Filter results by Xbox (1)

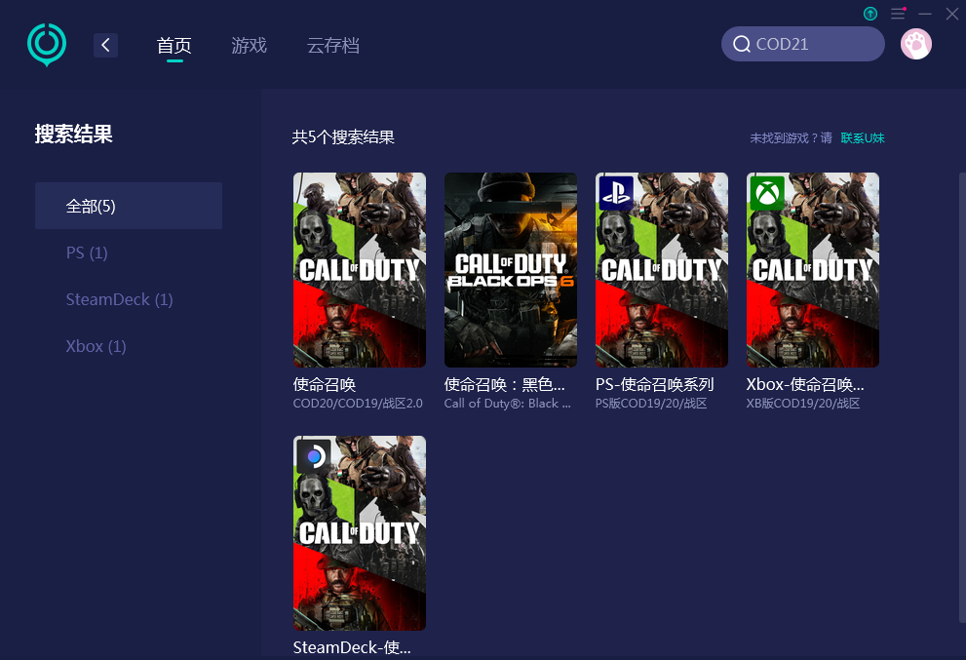click(x=96, y=346)
